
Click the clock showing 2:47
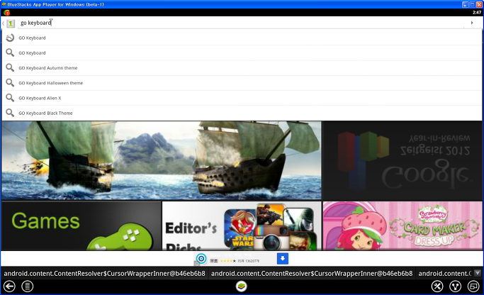pyautogui.click(x=477, y=13)
